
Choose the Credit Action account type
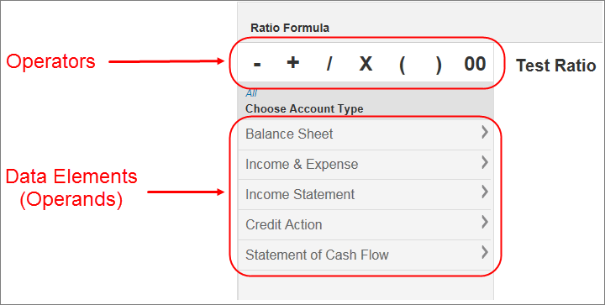click(365, 225)
